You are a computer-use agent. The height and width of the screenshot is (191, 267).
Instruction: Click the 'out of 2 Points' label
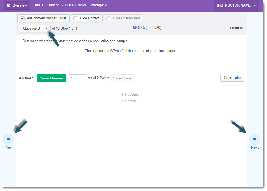[98, 78]
